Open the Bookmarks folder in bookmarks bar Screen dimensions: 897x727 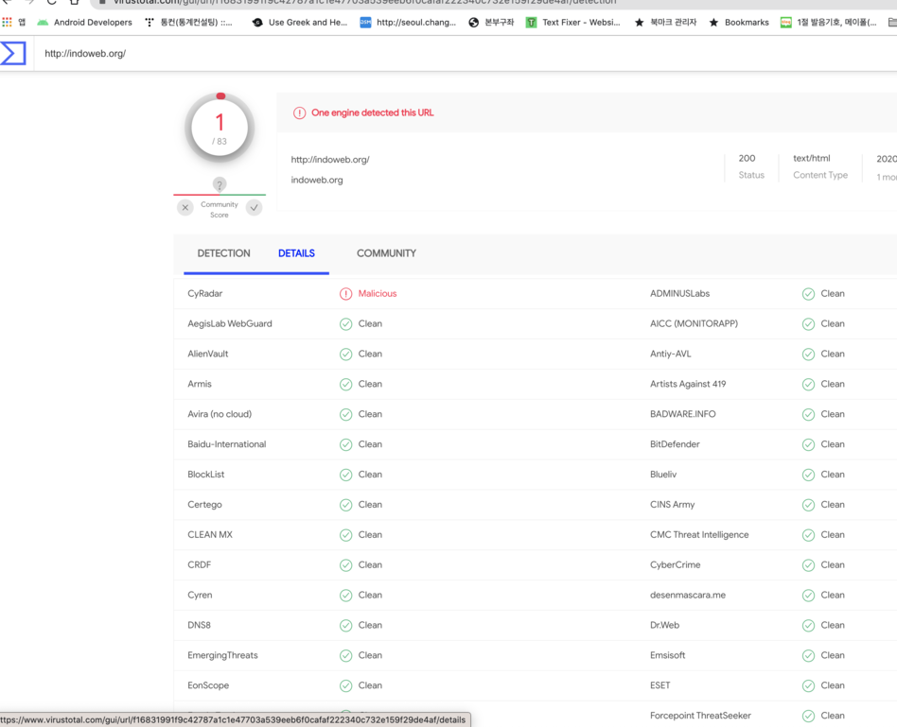point(738,22)
